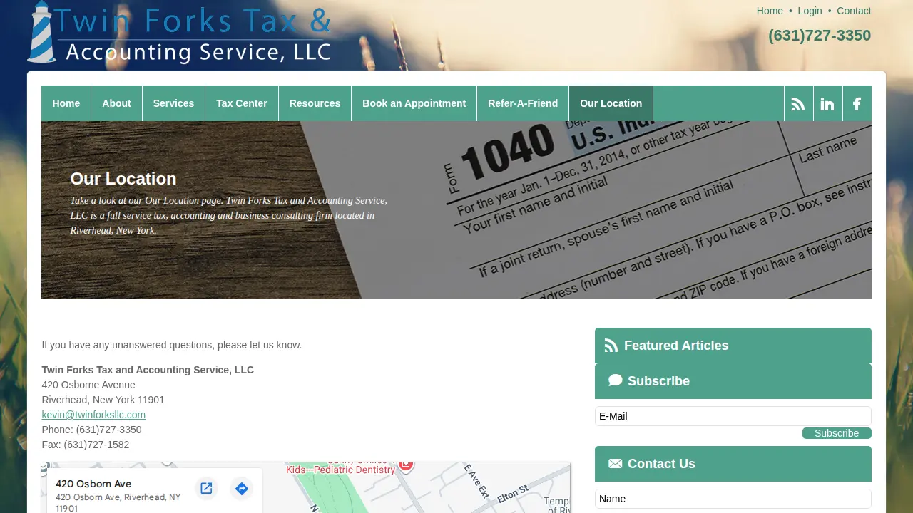Open the Home navigation tab
This screenshot has width=913, height=513.
(x=66, y=103)
